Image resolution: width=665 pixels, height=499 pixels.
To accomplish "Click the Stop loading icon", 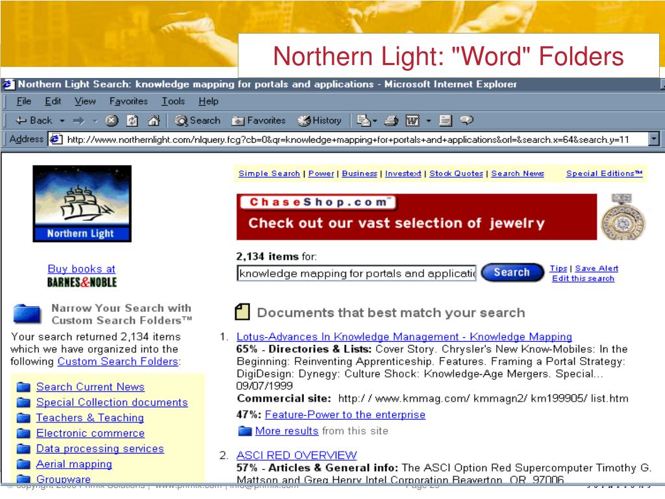I will coord(111,121).
